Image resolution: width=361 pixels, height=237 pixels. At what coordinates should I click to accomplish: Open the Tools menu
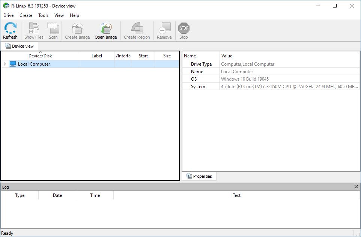(43, 15)
